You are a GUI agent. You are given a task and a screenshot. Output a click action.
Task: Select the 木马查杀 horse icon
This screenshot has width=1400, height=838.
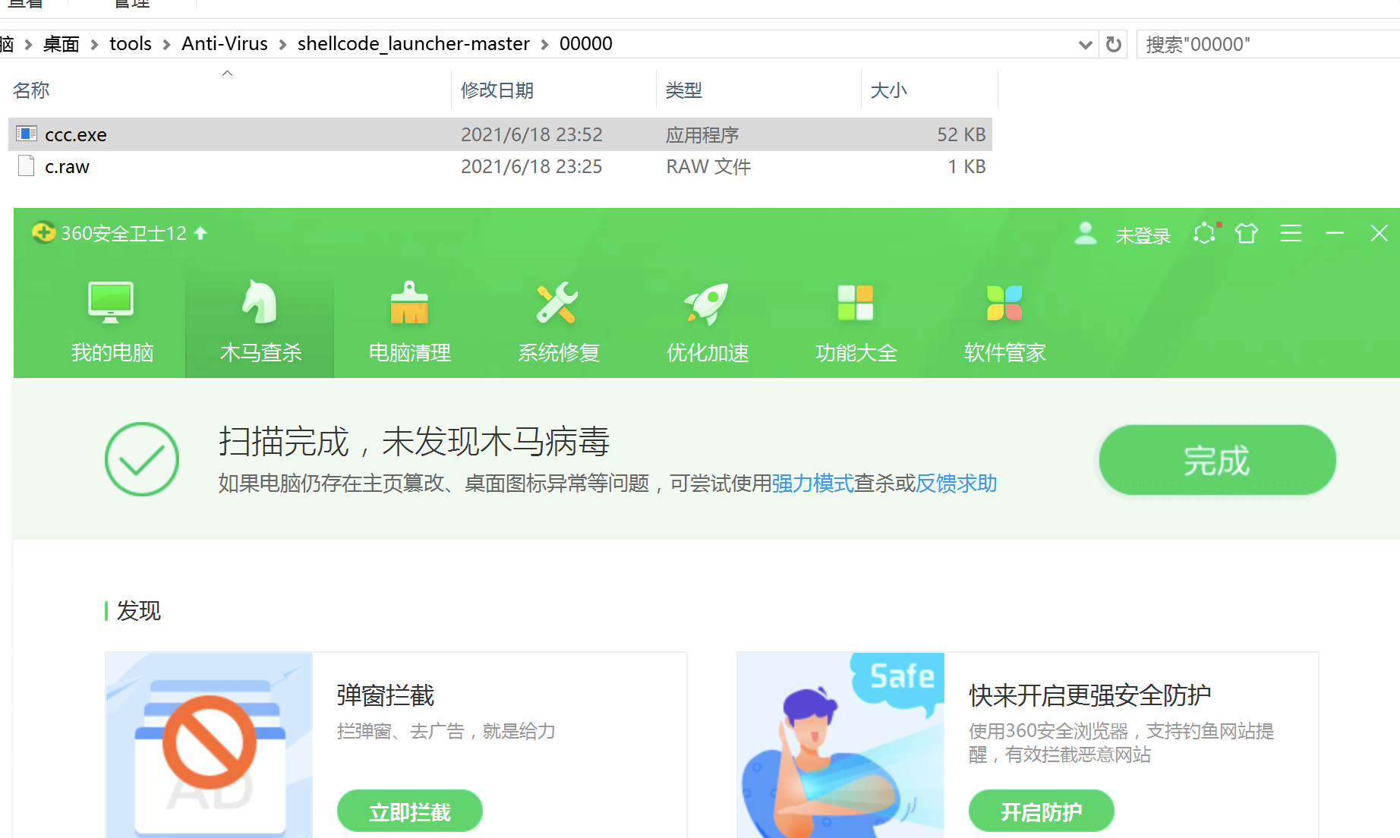260,302
